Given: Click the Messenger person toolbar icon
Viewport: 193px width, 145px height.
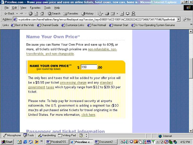Looking at the screenshot, I should click(133, 13).
